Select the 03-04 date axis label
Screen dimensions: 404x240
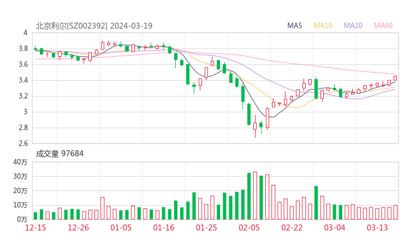pos(335,227)
